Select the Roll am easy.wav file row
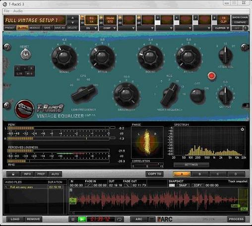252x226 pixels. pyautogui.click(x=34, y=187)
